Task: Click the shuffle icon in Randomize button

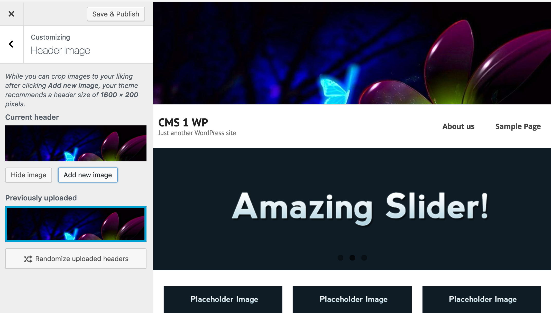Action: coord(28,259)
